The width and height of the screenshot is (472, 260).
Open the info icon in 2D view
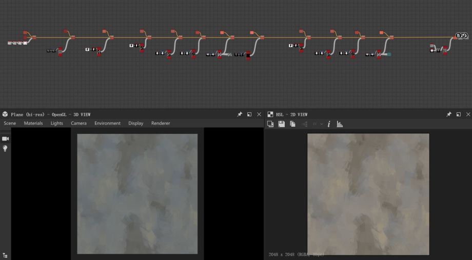329,124
